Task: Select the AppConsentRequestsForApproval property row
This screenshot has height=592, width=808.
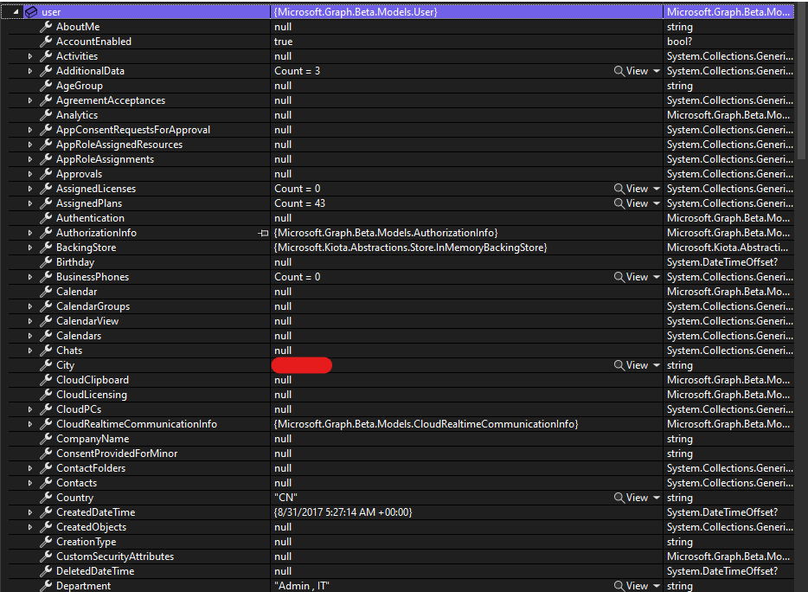Action: click(401, 130)
